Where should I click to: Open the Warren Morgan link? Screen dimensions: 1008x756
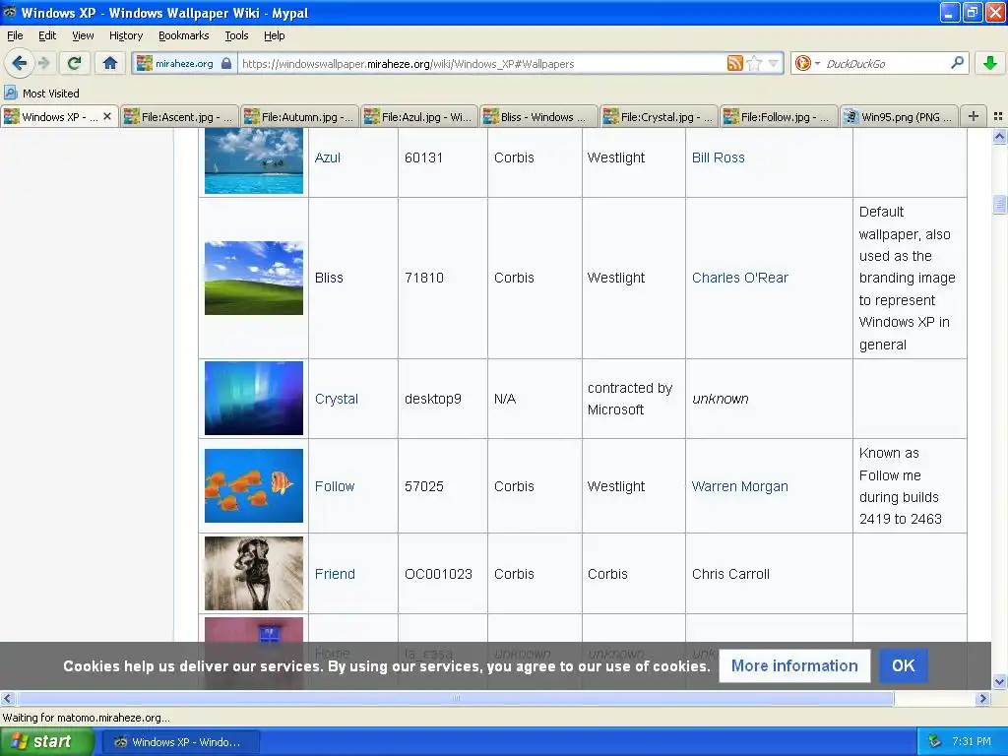[x=740, y=486]
